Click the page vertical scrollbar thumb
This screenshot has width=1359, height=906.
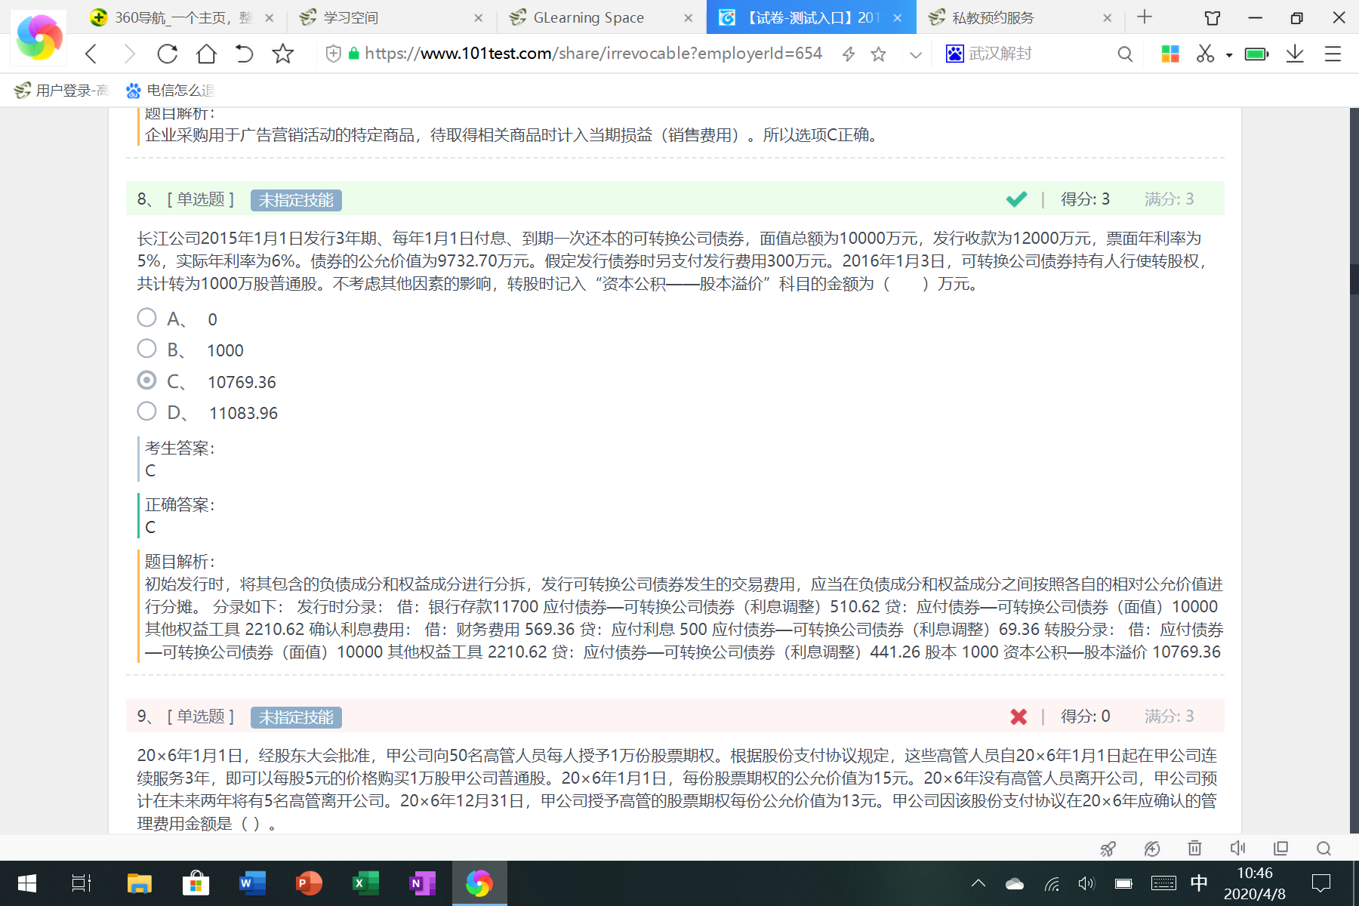(x=1354, y=279)
